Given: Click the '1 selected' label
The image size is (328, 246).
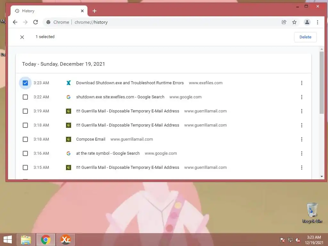Looking at the screenshot, I should click(45, 37).
